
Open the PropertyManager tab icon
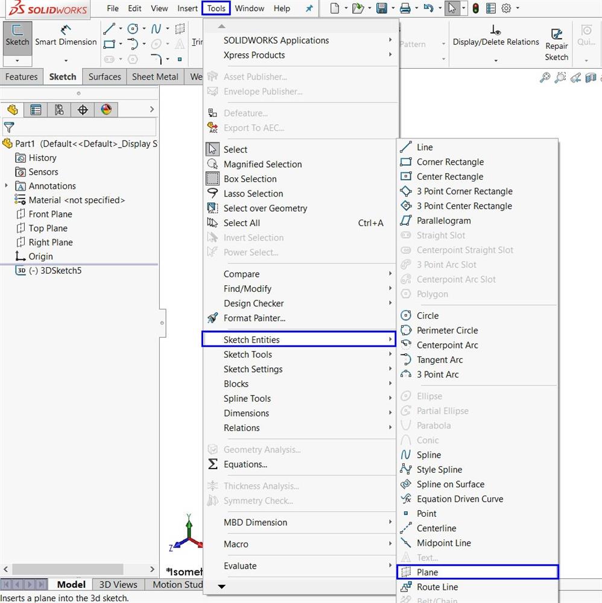[36, 110]
